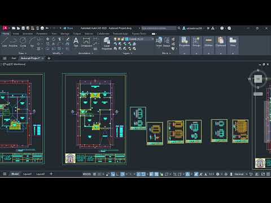Click the AutoCAD application menu logo

(x=6, y=28)
